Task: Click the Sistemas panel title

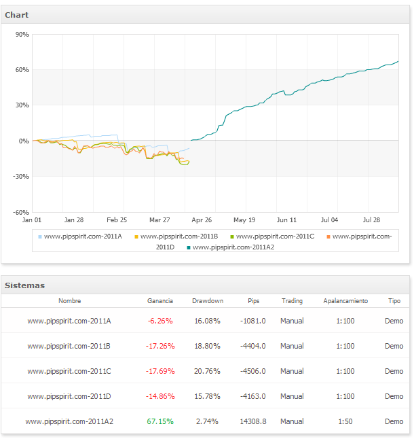Action: tap(24, 285)
